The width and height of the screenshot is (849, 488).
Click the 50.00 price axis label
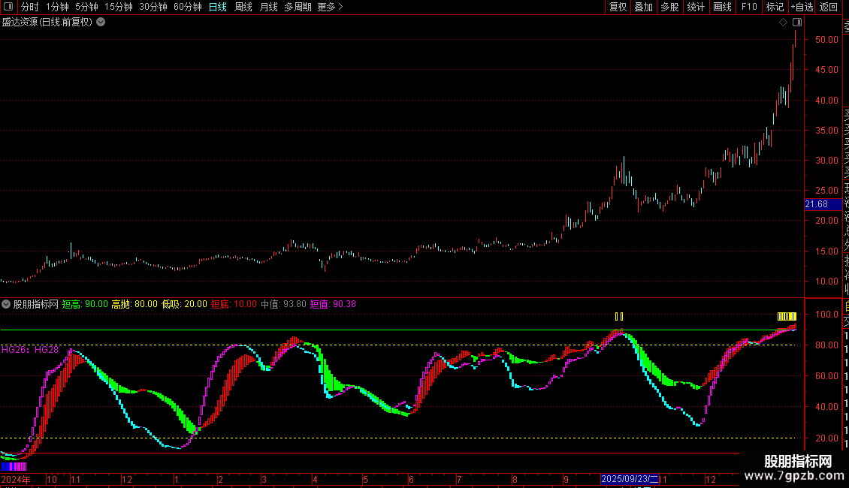click(x=826, y=40)
